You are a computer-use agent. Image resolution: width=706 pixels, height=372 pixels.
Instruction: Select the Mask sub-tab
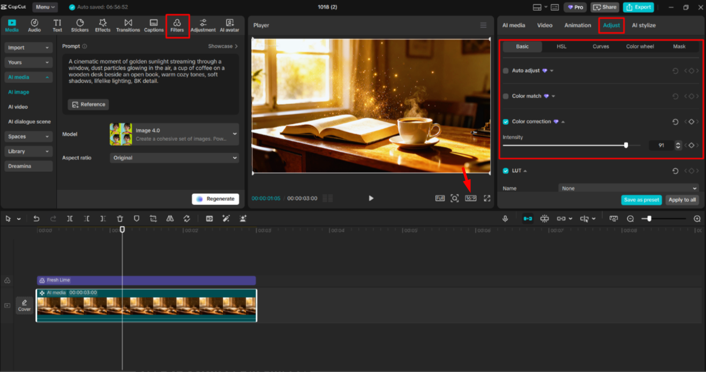(679, 47)
